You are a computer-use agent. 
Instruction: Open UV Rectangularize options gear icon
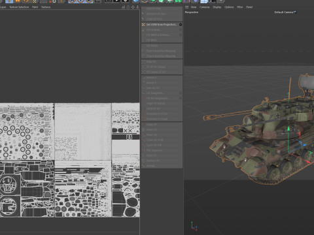(x=181, y=98)
